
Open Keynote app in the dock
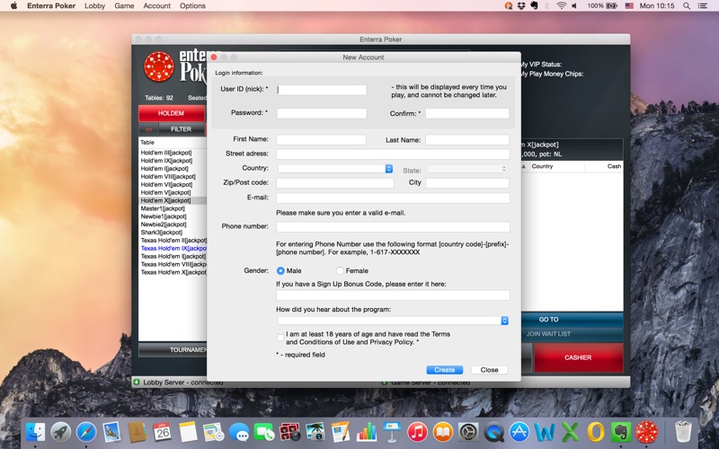pyautogui.click(x=392, y=432)
